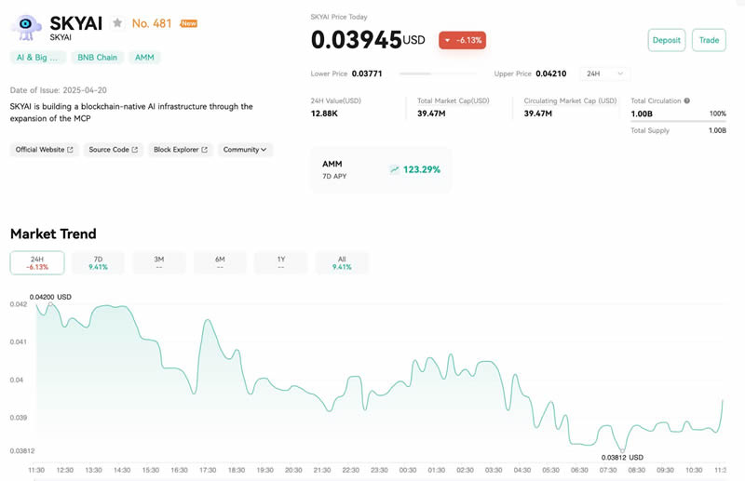Select the 24H market trend tab
This screenshot has height=481, width=745.
[x=37, y=262]
